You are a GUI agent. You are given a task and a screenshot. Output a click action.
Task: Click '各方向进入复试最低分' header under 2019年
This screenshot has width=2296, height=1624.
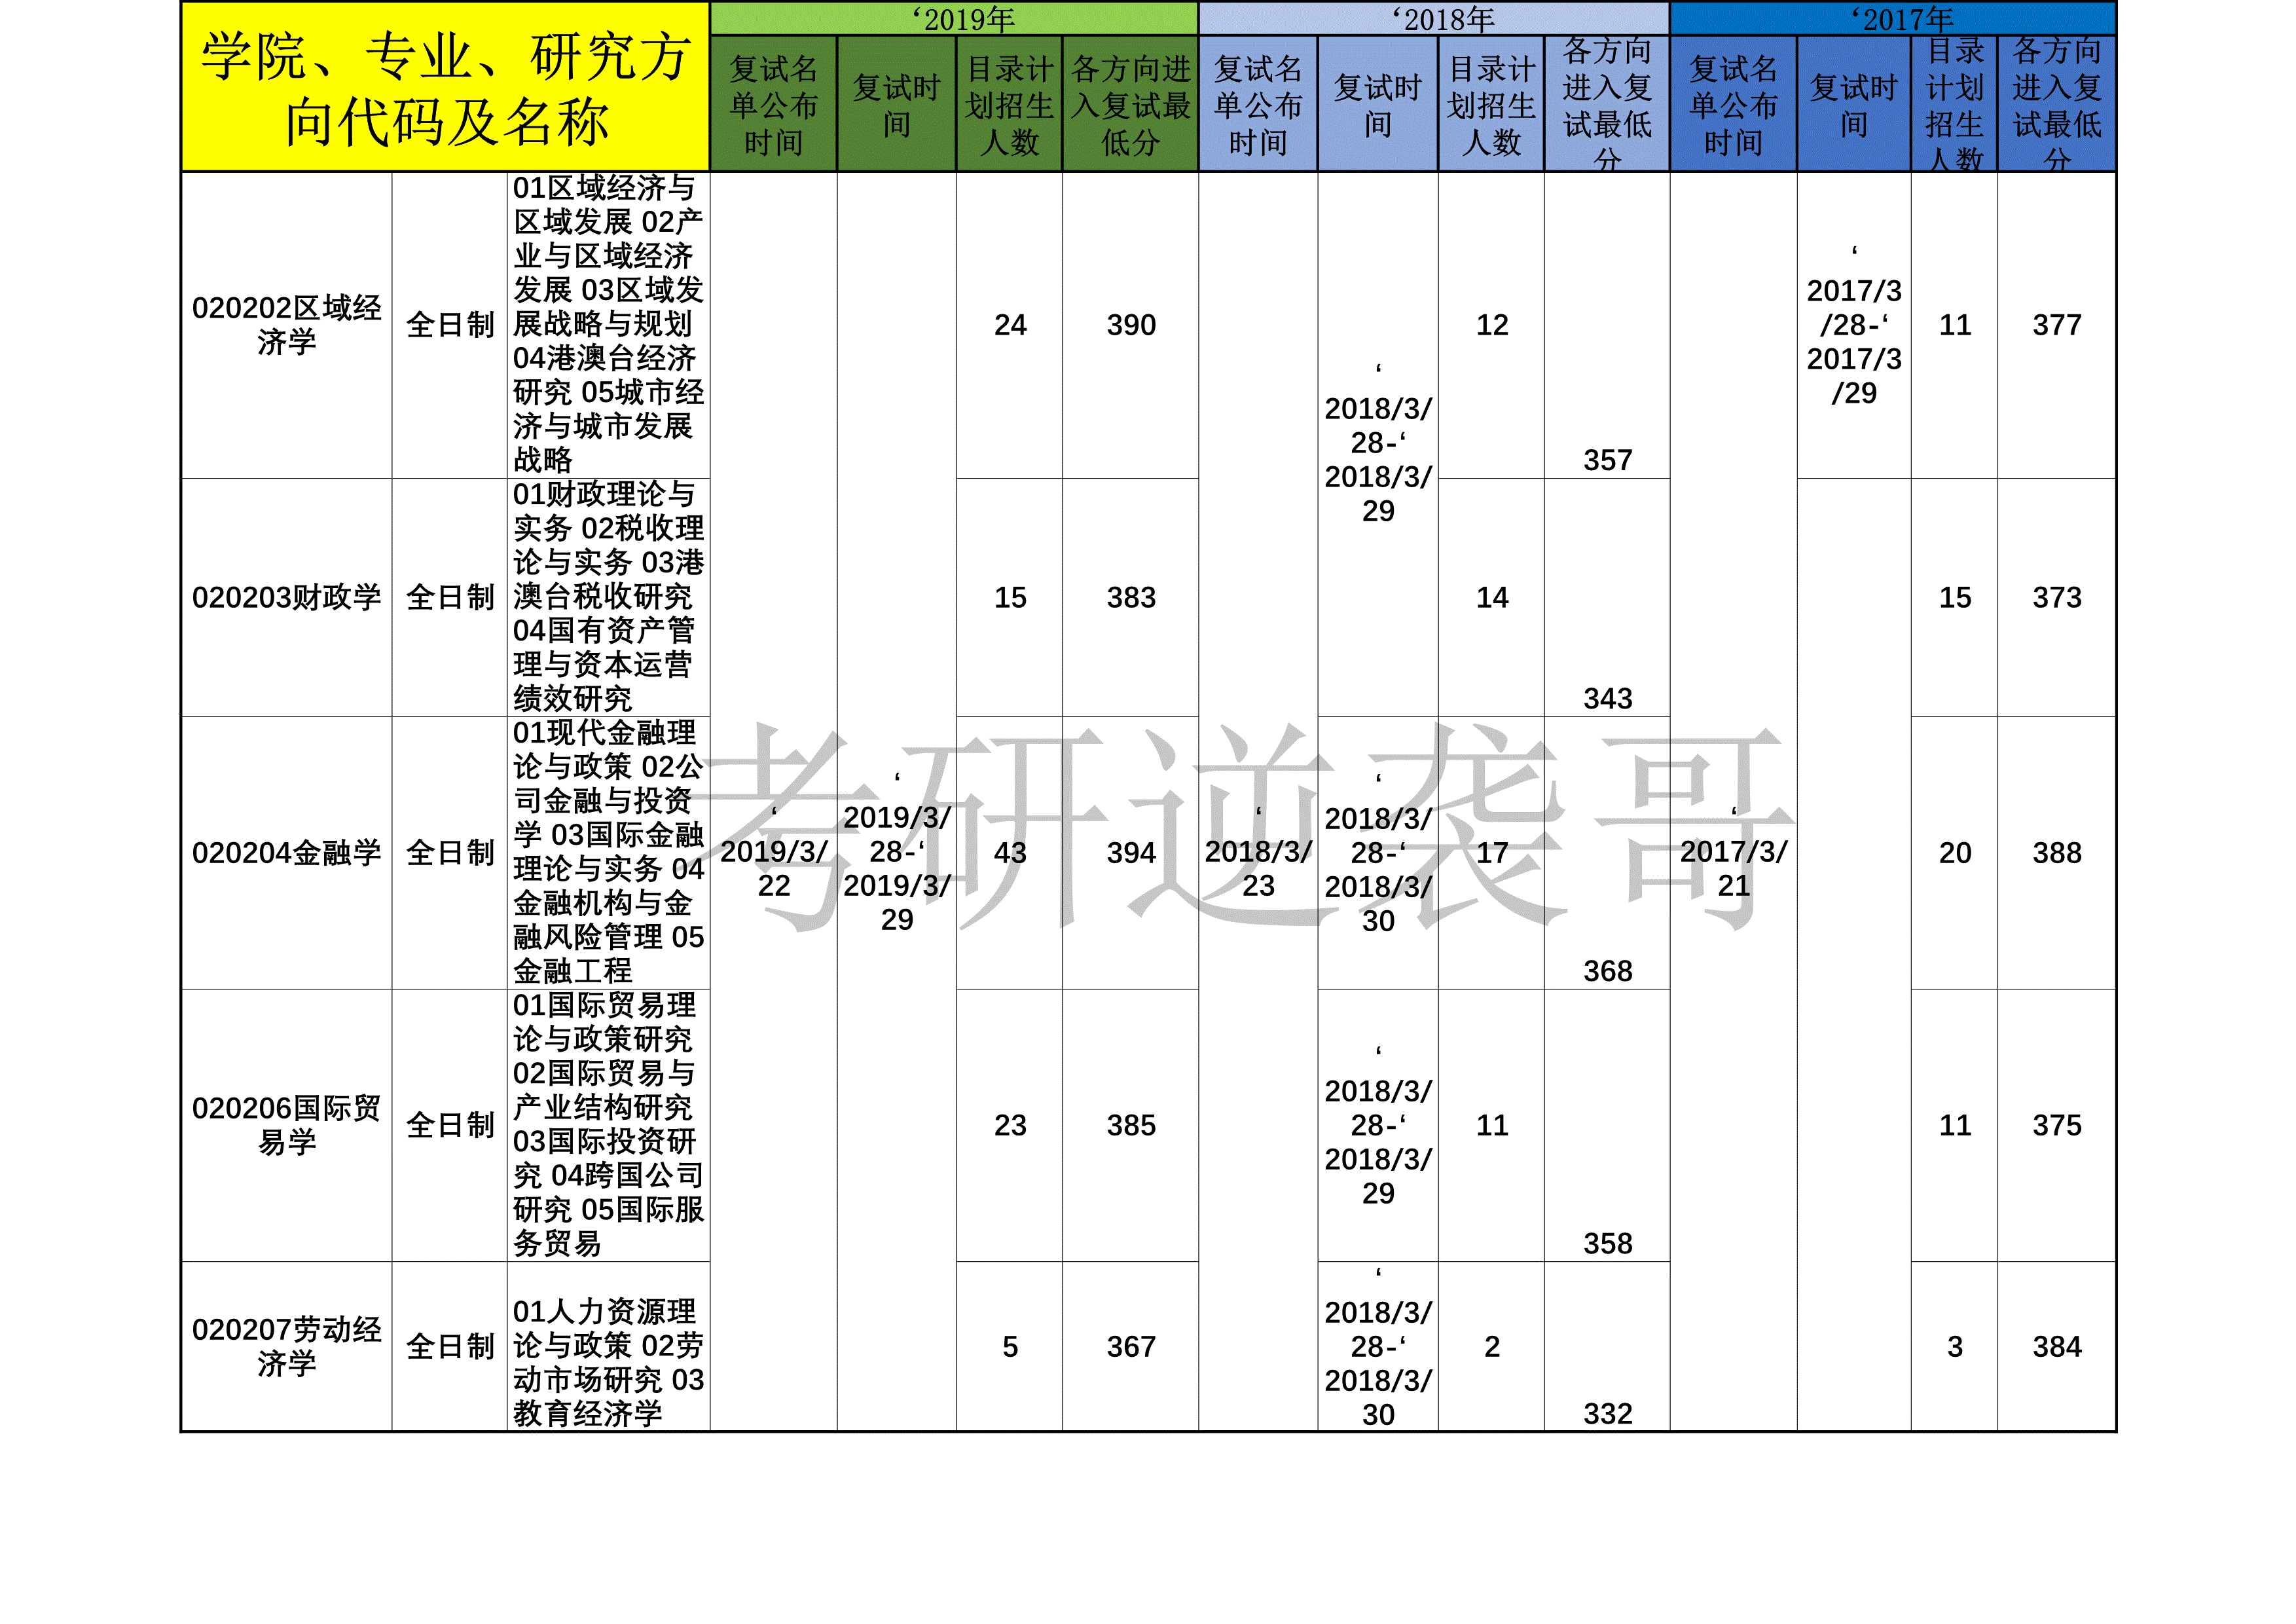1130,104
